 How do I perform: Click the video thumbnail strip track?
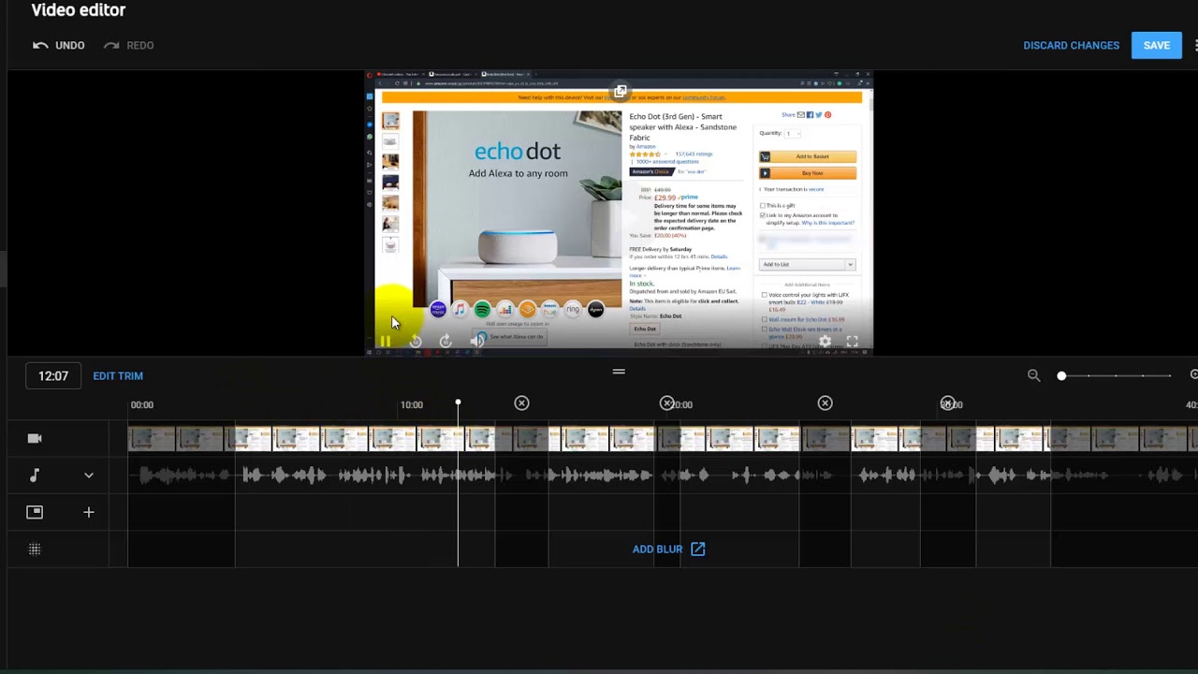[x=663, y=438]
